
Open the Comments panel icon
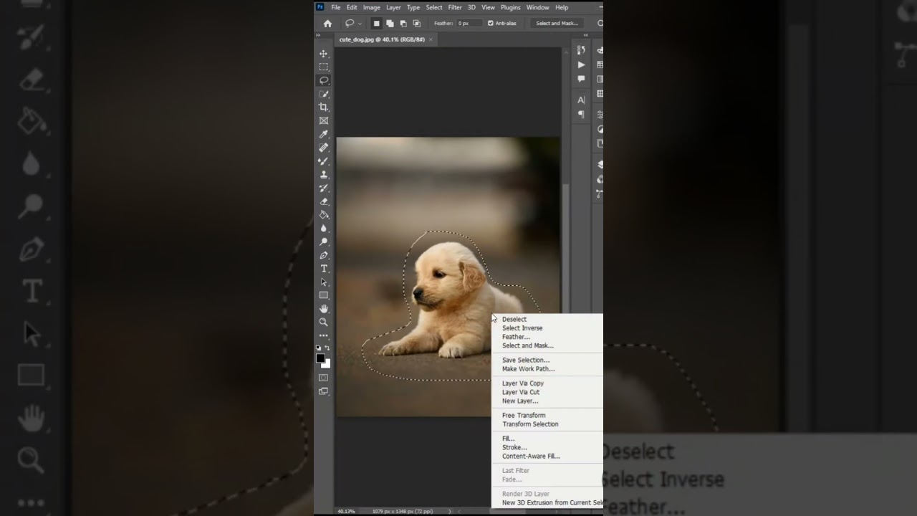point(581,79)
